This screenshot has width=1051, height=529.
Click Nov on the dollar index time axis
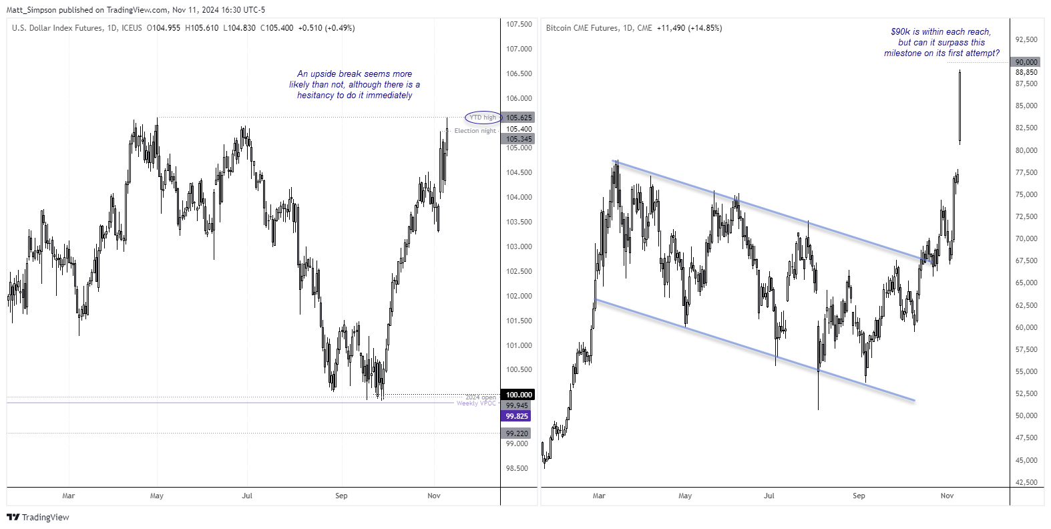434,496
